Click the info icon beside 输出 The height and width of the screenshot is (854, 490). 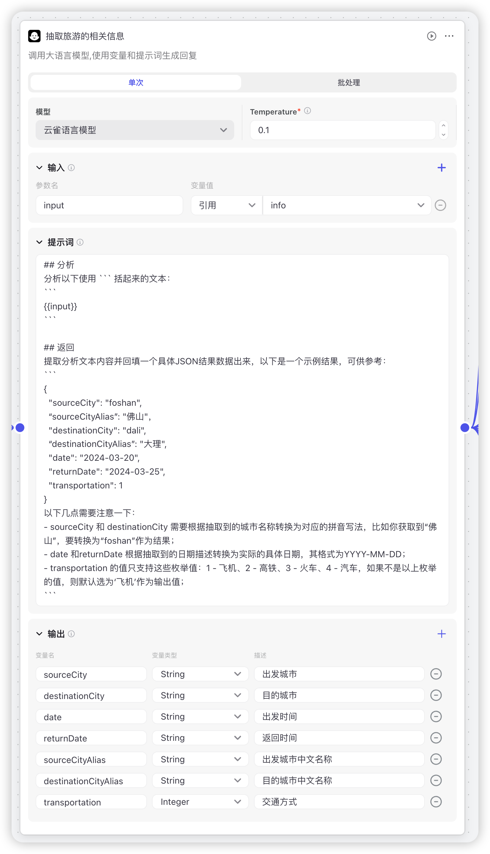(71, 634)
